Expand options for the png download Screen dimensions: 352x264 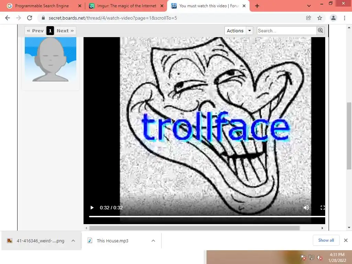(73, 241)
